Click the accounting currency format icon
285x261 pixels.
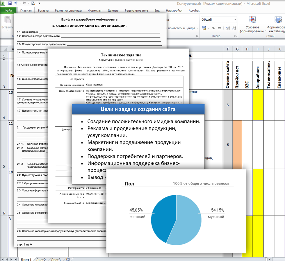(x=204, y=28)
